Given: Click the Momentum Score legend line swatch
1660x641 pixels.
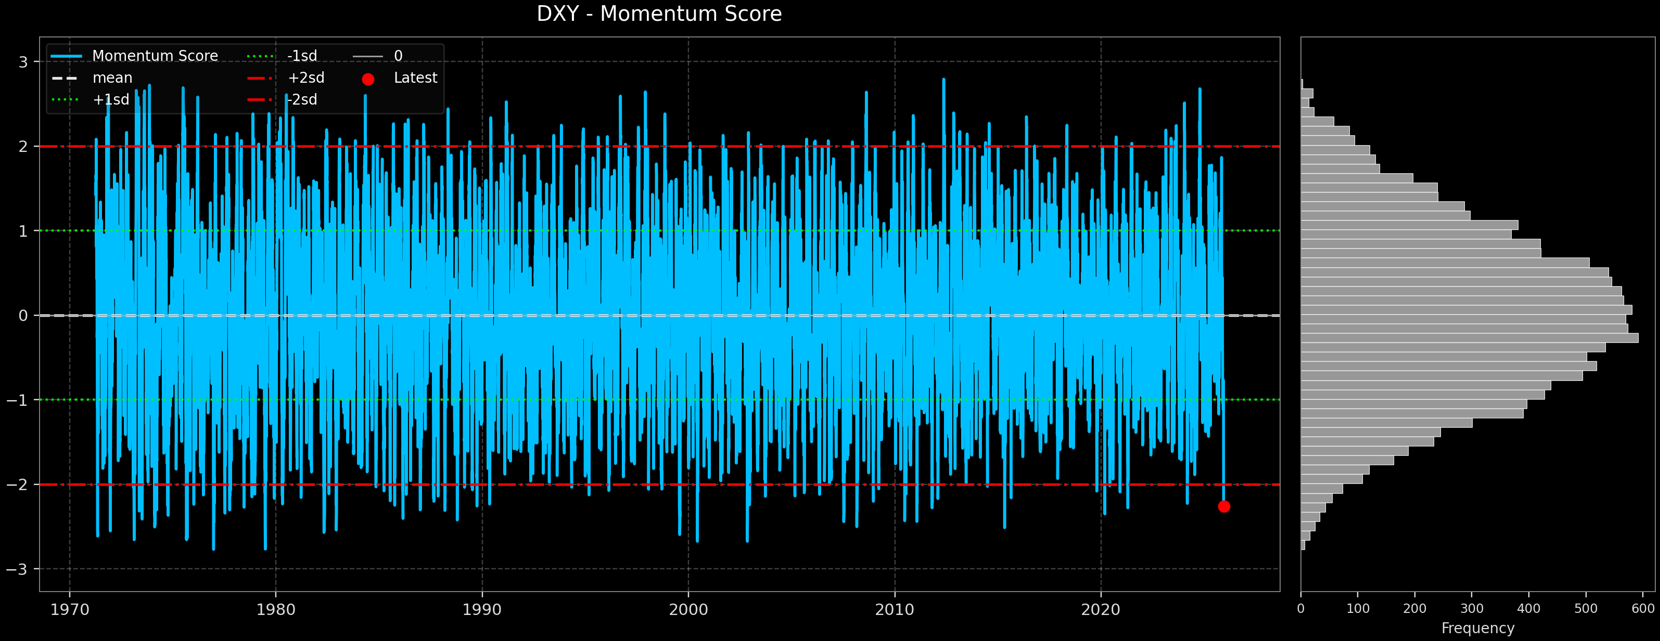Looking at the screenshot, I should pyautogui.click(x=67, y=57).
